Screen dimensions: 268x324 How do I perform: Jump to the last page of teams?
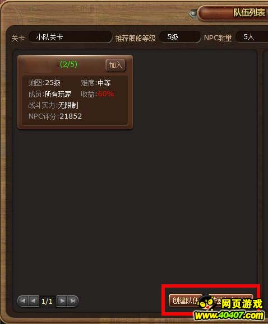[x=72, y=301]
